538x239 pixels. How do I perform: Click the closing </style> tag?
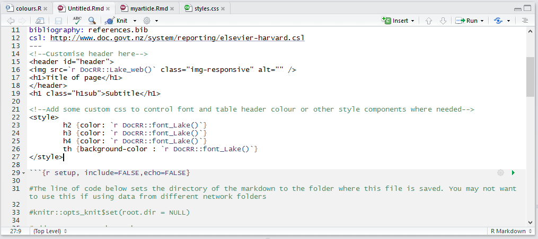click(46, 157)
